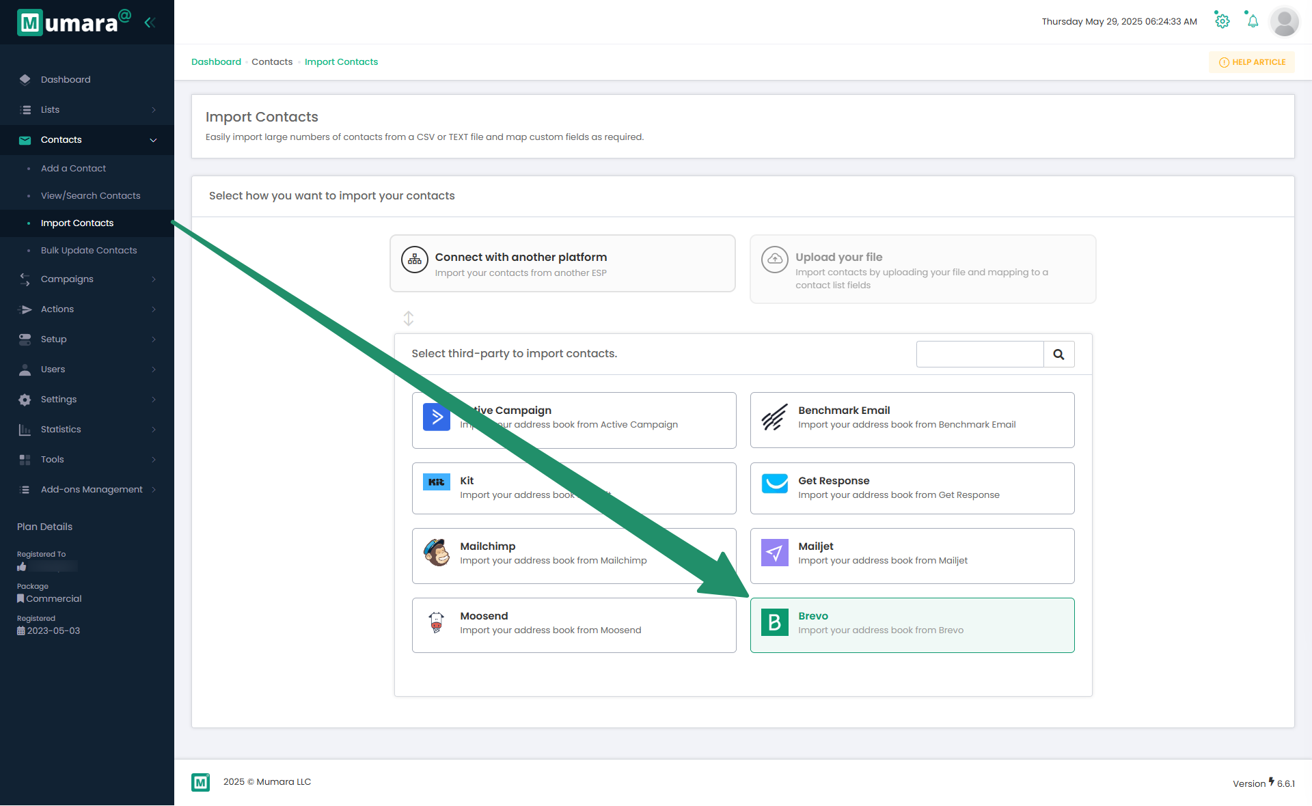1312x806 pixels.
Task: Click the Benchmark Email logo icon
Action: pyautogui.click(x=775, y=417)
